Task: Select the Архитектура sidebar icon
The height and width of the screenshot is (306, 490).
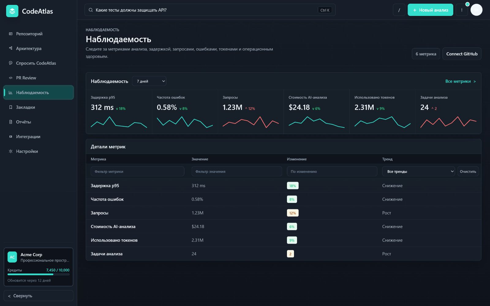Action: coord(11,48)
